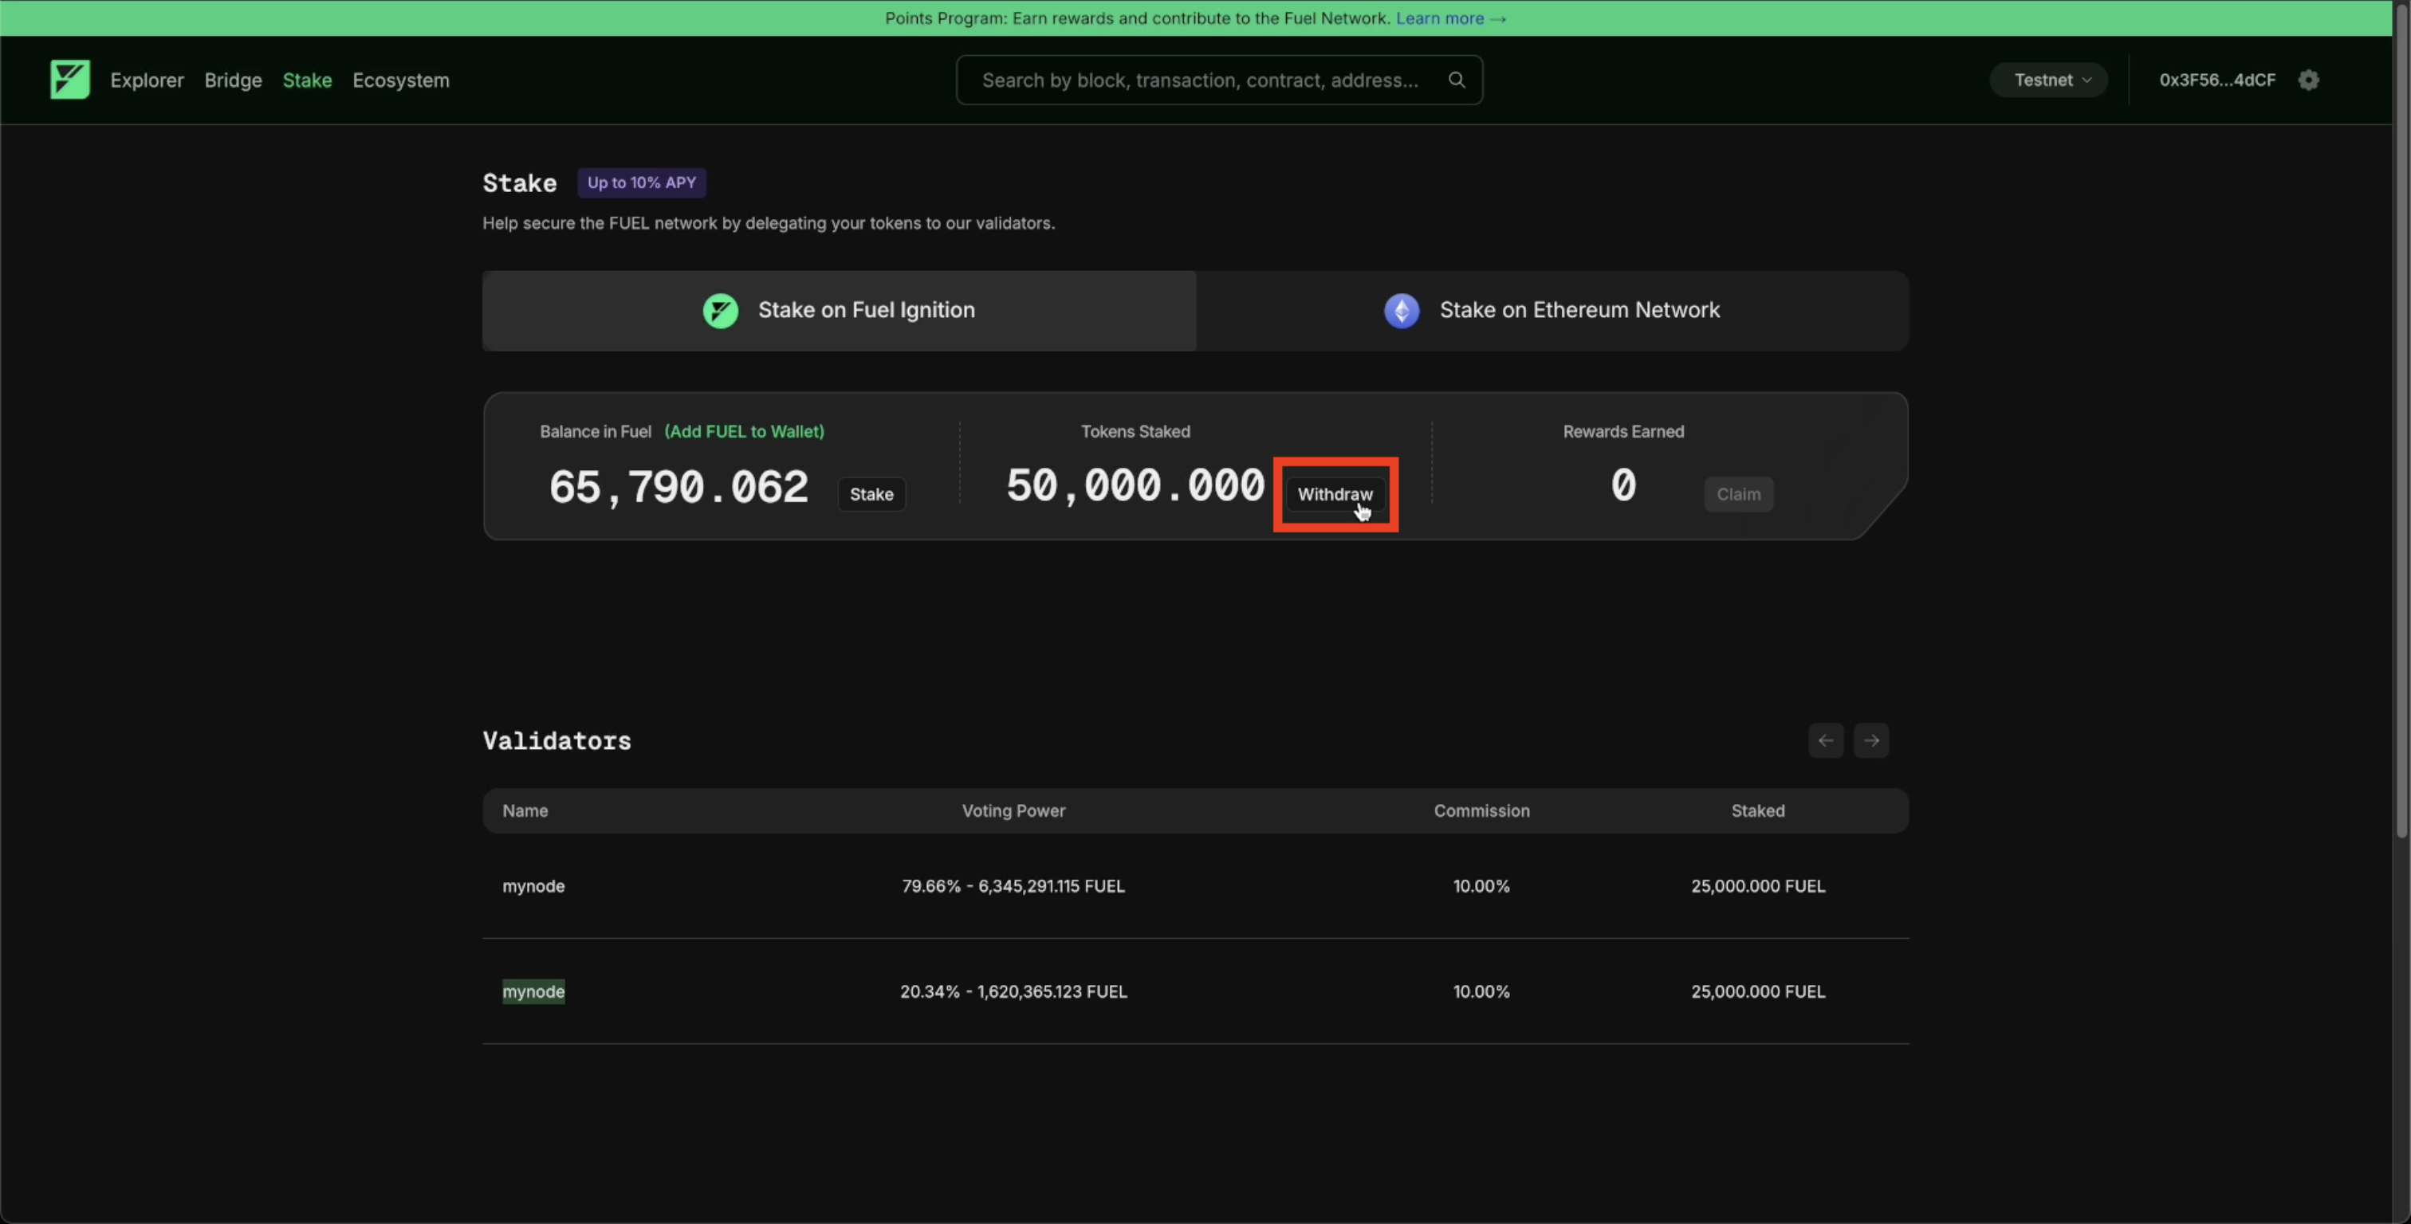Click the Fuel logo icon
The height and width of the screenshot is (1224, 2411).
point(70,80)
